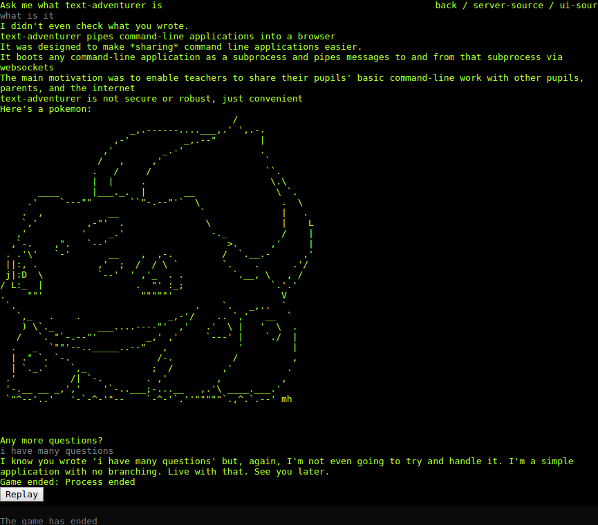
Task: Click 'Game ended: Process ended' status line
Action: point(68,482)
